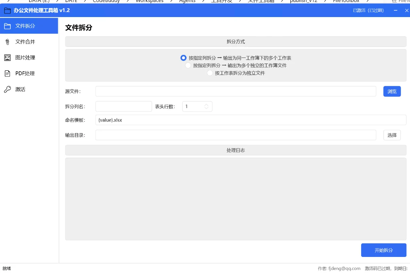Click the 输出目录 input field
The width and height of the screenshot is (410, 273).
[236, 135]
